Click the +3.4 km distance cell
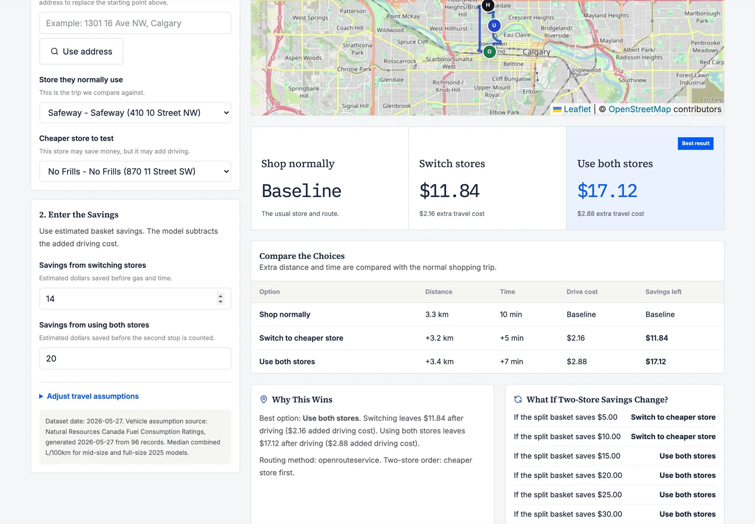Image resolution: width=755 pixels, height=524 pixels. tap(439, 362)
